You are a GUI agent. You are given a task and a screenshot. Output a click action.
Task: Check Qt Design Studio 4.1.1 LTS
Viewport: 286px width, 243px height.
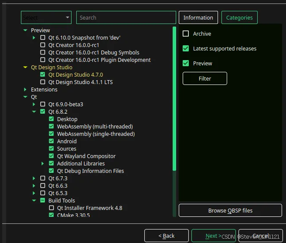point(43,82)
